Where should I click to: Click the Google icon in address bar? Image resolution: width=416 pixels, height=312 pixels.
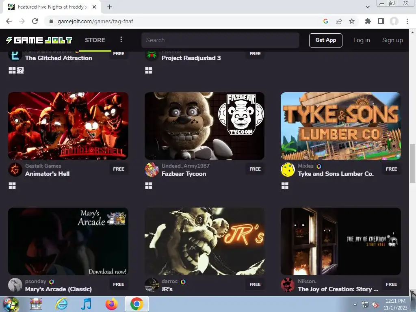pyautogui.click(x=326, y=21)
